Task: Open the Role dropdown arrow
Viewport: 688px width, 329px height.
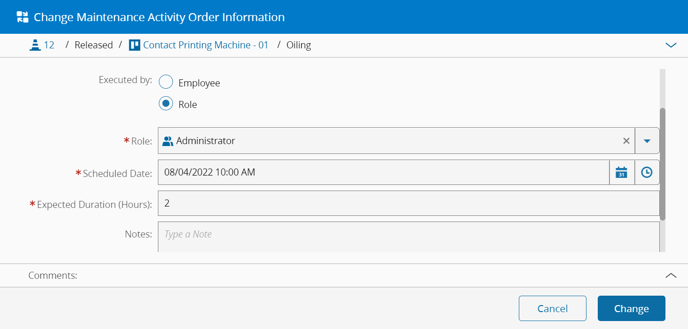Action: 647,141
